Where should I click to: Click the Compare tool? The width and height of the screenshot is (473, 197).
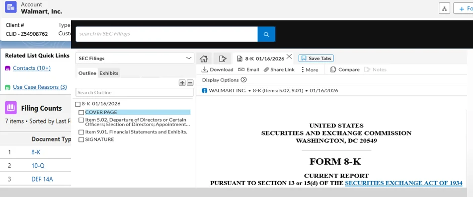coord(345,69)
